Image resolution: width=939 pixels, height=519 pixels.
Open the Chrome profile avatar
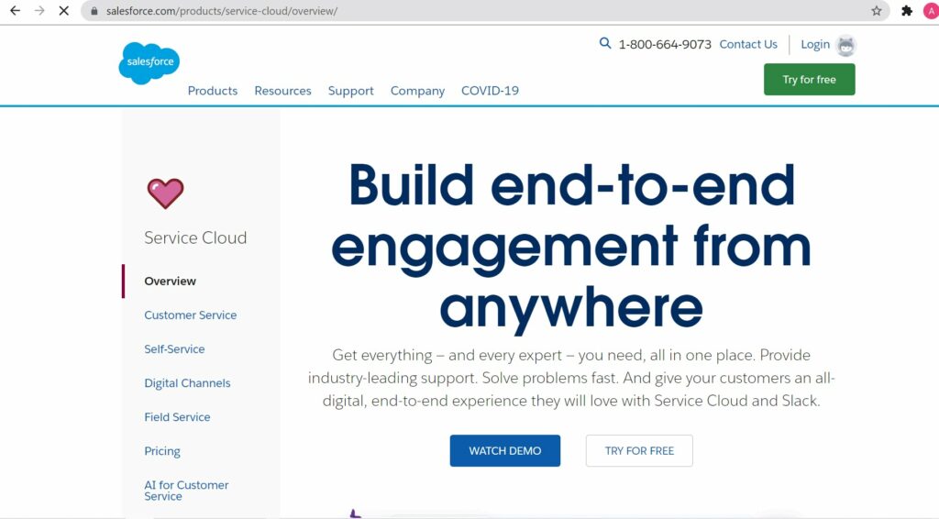[932, 11]
